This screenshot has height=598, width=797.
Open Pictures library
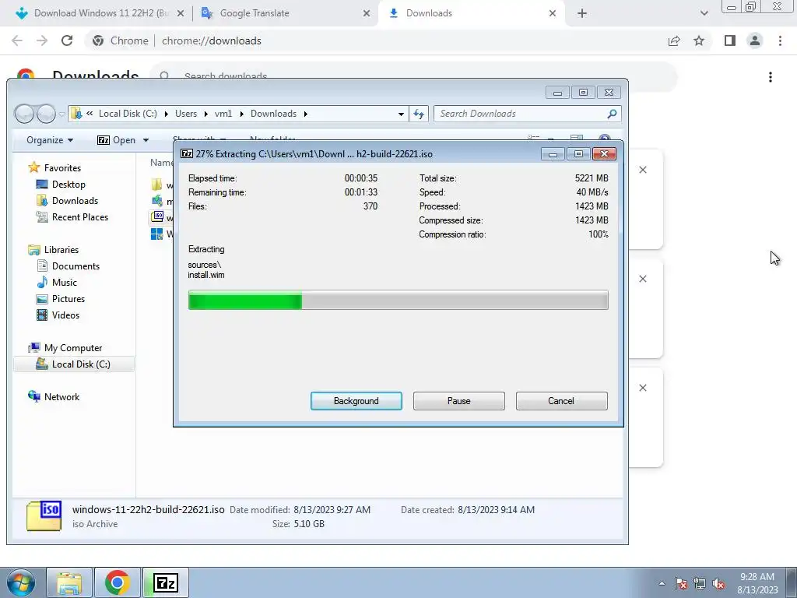[61, 298]
